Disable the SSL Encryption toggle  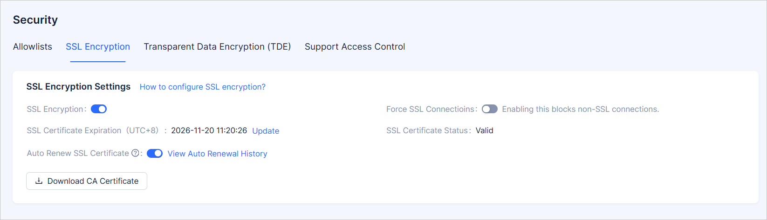click(x=99, y=109)
